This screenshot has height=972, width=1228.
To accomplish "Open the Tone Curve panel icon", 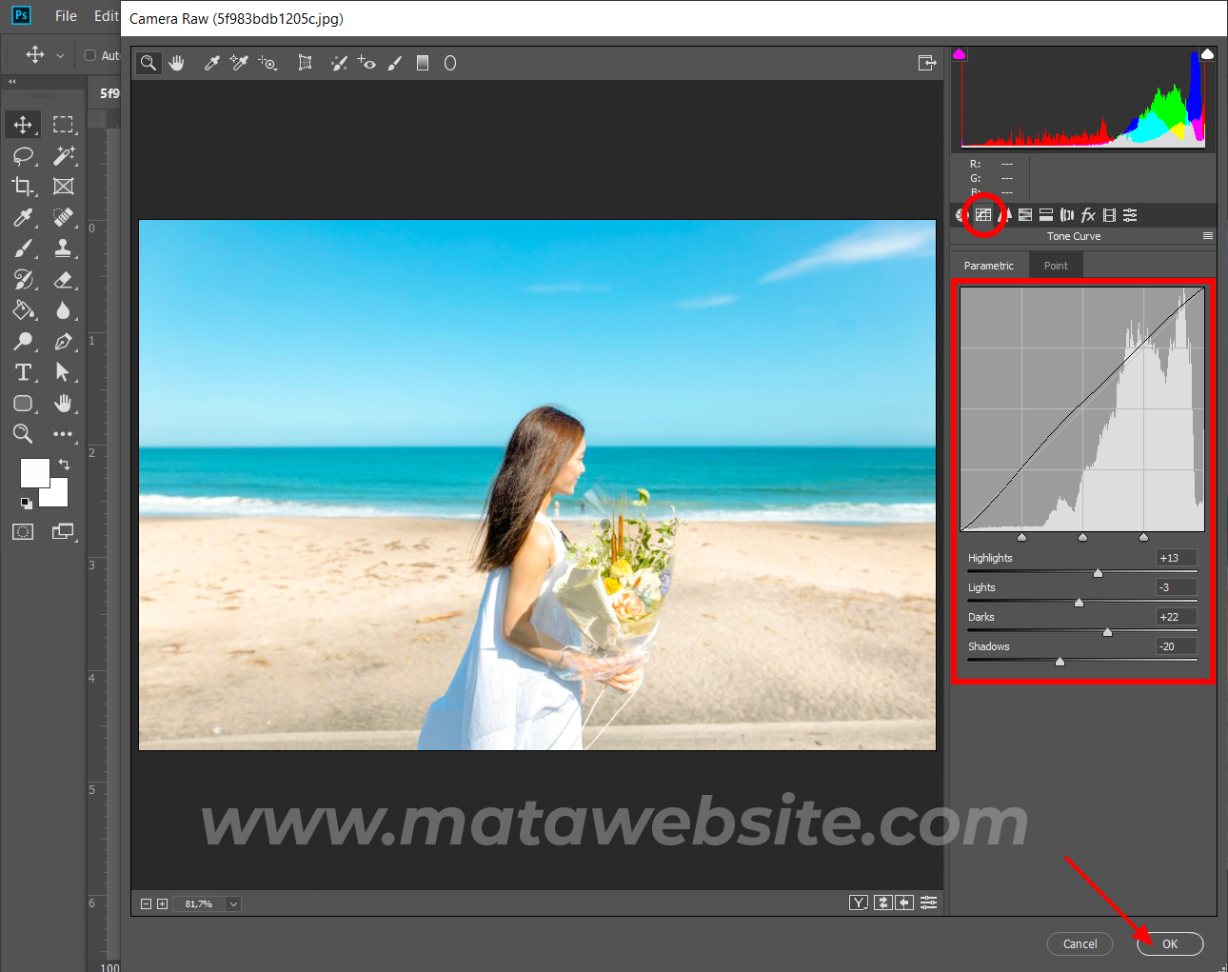I will click(x=983, y=215).
